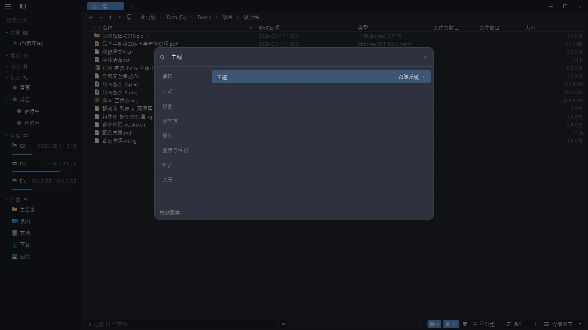Open the navigation history dropdown arrow
588x330 pixels.
click(119, 17)
